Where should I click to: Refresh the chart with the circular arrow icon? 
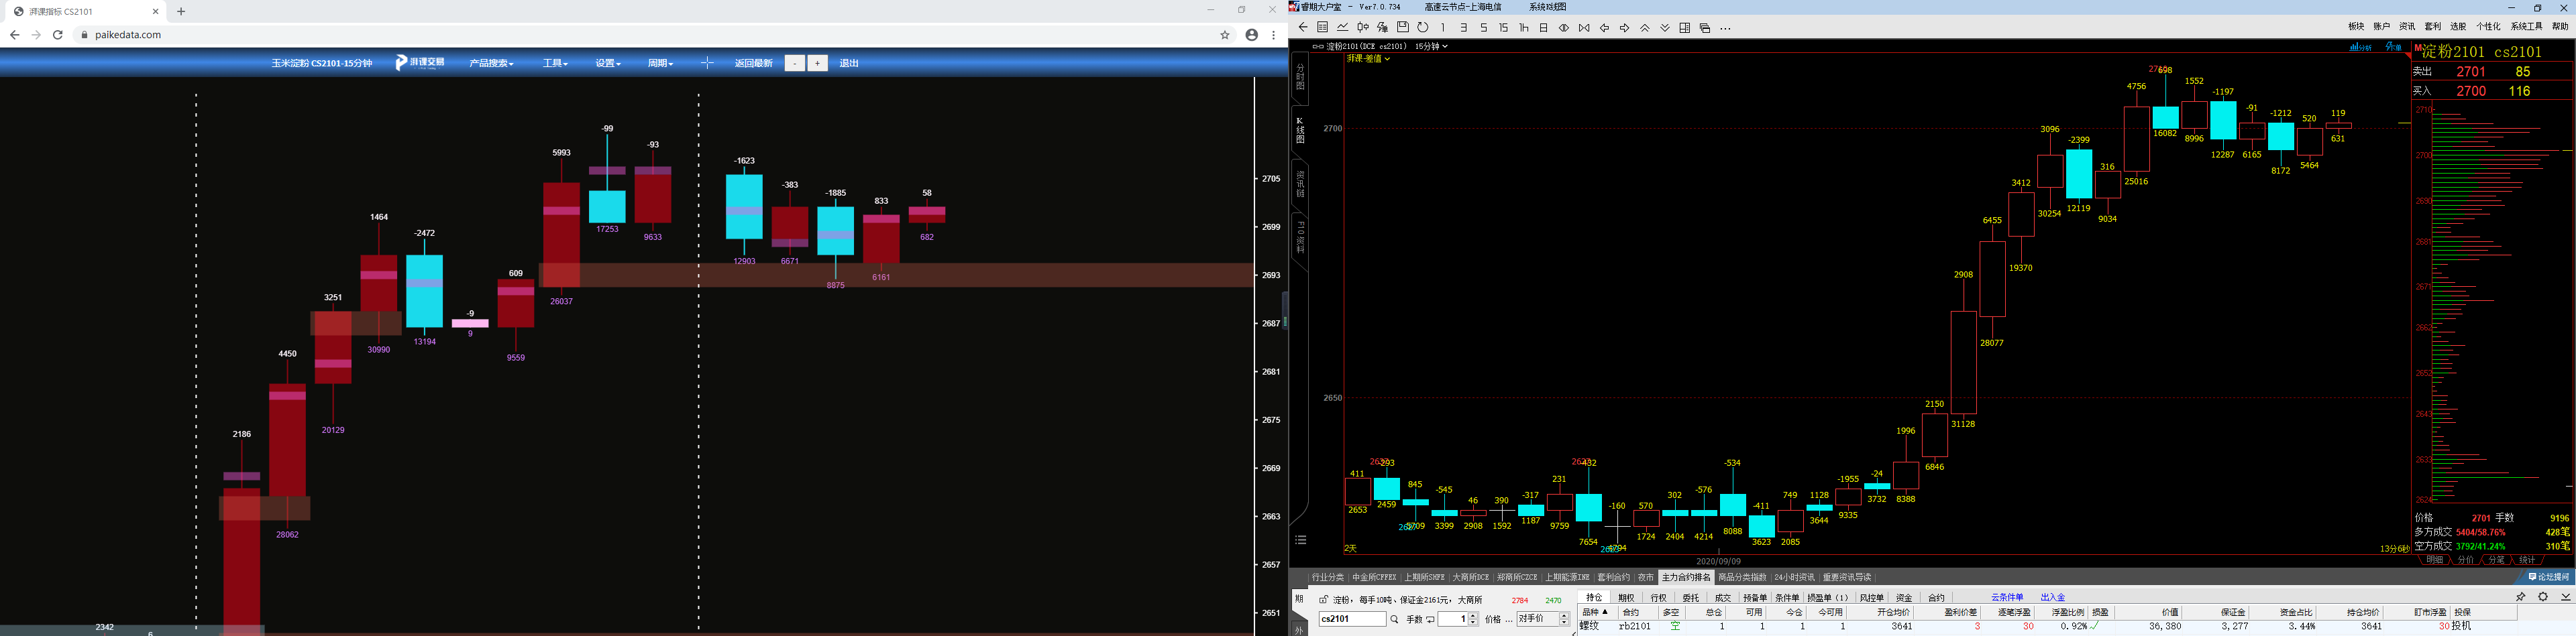click(1423, 28)
